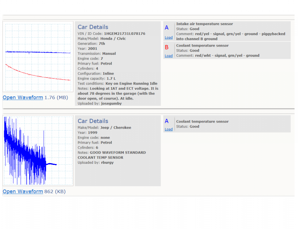
Task: Select the Car Details heading for Jeep Cherokee
Action: pos(93,121)
